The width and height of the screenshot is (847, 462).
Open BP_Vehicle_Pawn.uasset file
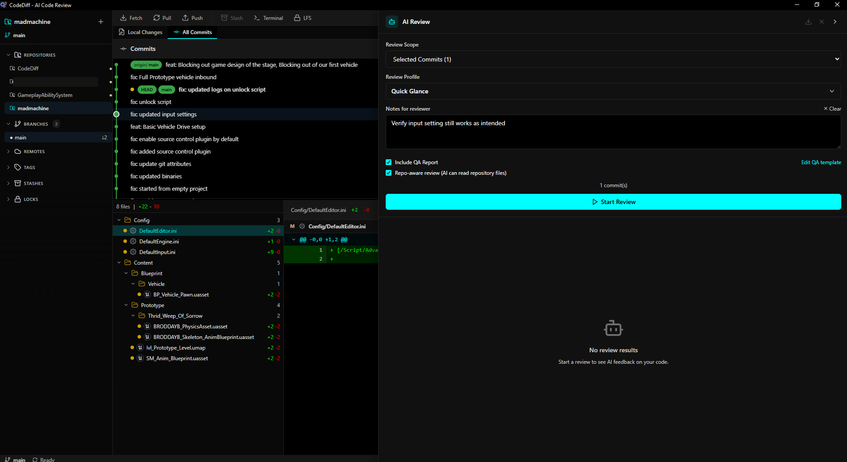[198, 294]
